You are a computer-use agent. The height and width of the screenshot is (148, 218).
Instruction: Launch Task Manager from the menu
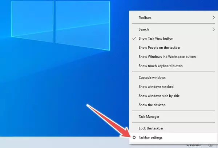pyautogui.click(x=173, y=117)
